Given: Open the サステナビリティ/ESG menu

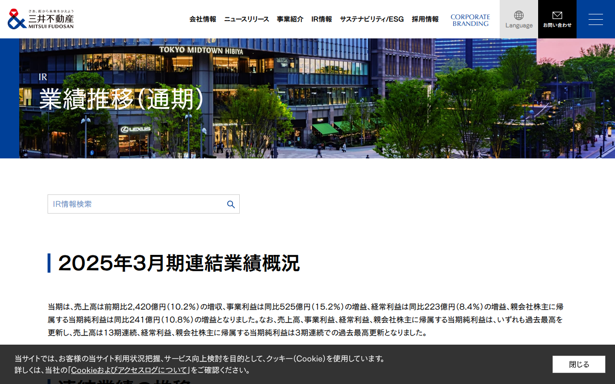Looking at the screenshot, I should (372, 19).
